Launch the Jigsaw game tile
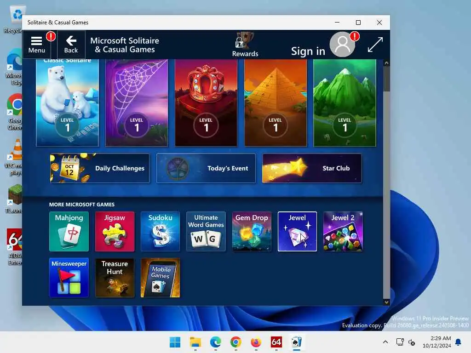This screenshot has height=353, width=471. pos(115,232)
